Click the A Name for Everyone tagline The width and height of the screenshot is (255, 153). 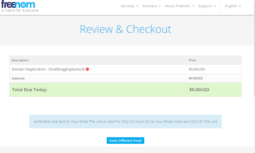(20, 11)
